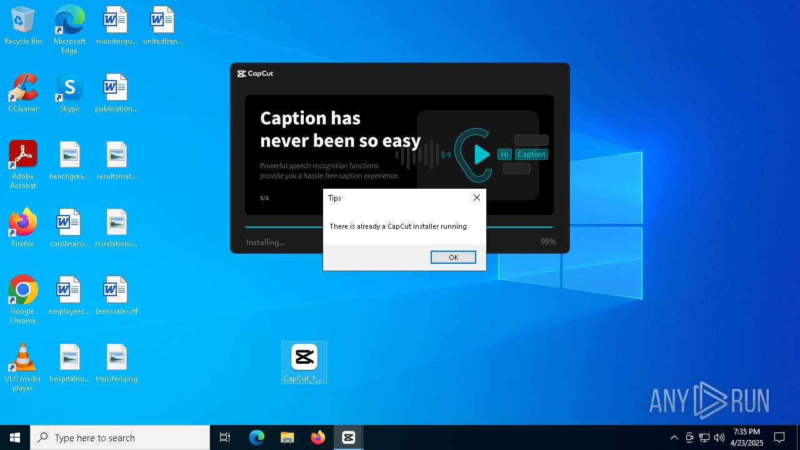Select the beachgrea... image file
Viewport: 800px width, 450px height.
coord(69,161)
